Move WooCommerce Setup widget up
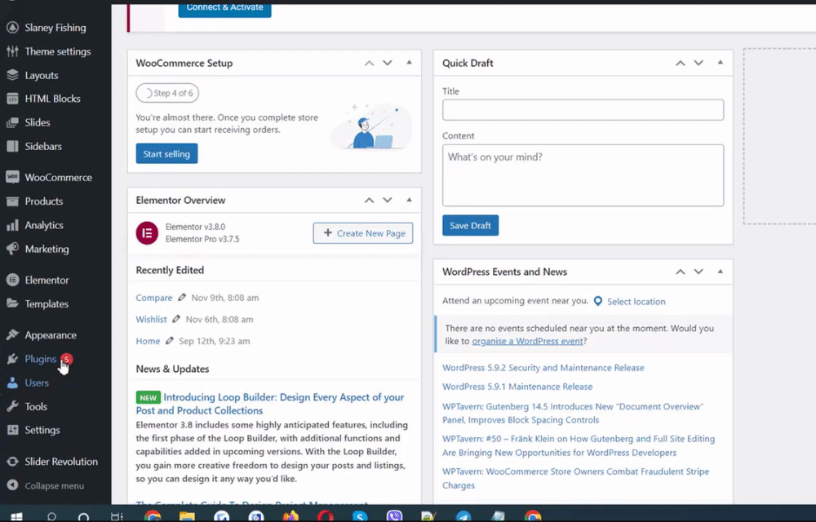816x522 pixels. click(x=369, y=63)
